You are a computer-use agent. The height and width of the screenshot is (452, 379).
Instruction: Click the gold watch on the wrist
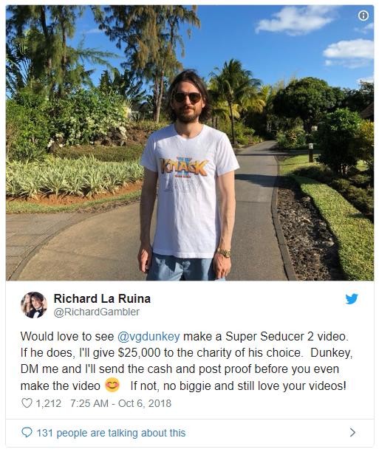[x=225, y=253]
